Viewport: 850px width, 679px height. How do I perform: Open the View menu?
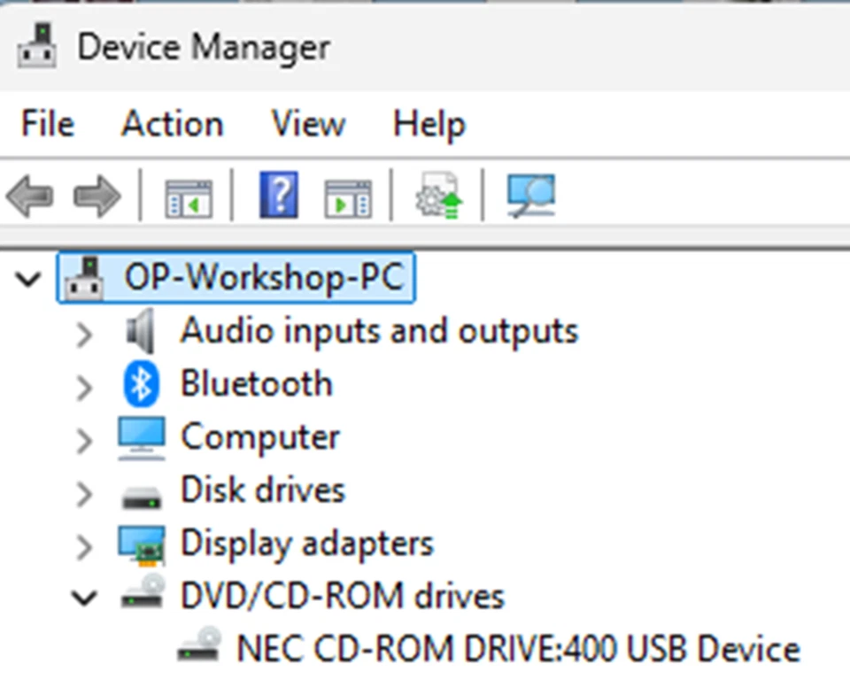coord(307,124)
